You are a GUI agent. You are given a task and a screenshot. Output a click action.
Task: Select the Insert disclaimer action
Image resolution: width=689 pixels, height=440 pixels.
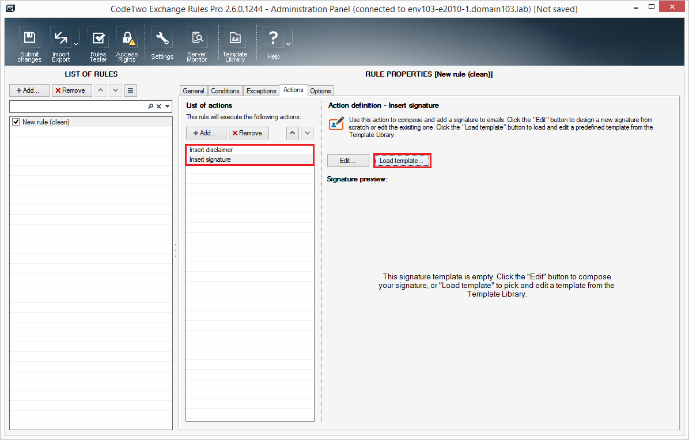pyautogui.click(x=250, y=150)
